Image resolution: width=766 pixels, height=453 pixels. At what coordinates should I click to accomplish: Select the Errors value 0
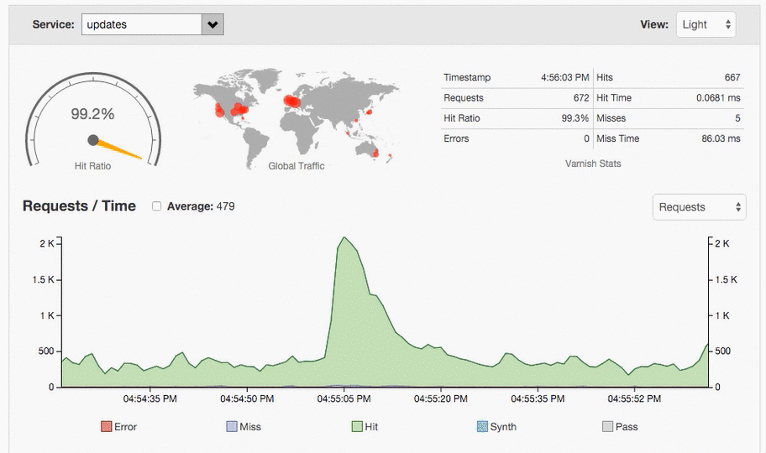coord(586,138)
